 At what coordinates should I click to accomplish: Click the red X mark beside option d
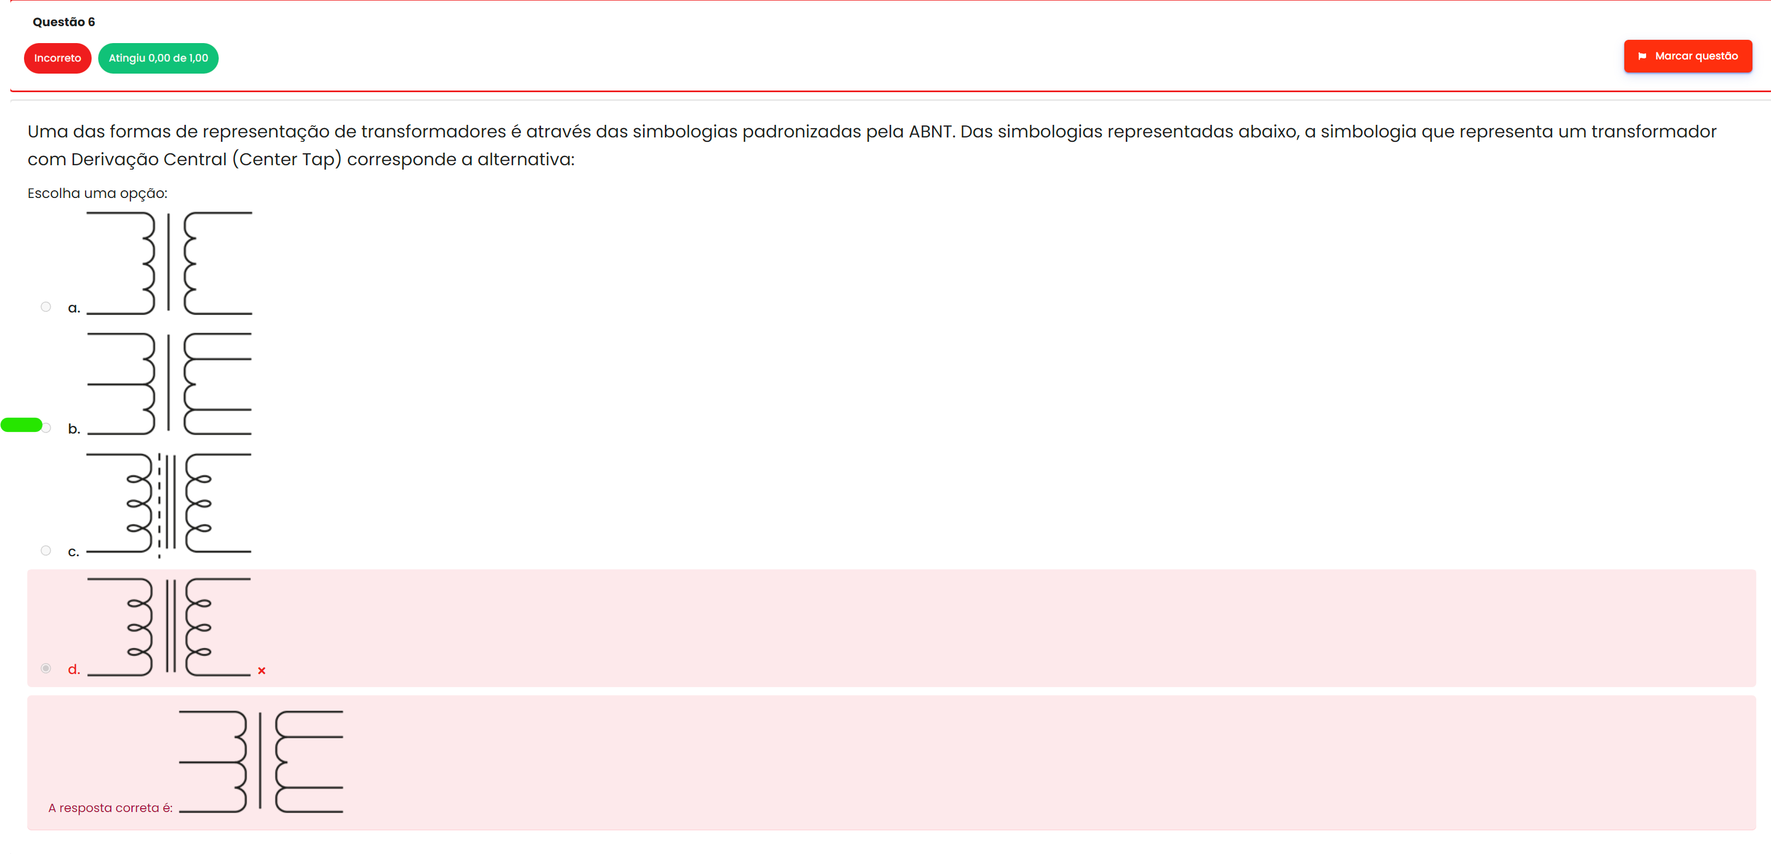tap(261, 670)
